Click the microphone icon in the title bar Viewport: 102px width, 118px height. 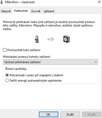click(x=1, y=2)
